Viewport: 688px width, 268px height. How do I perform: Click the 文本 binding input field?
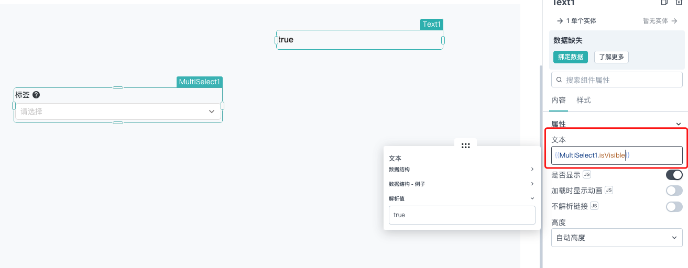click(617, 155)
